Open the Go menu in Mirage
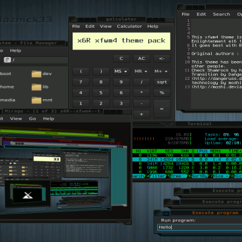 pyautogui.click(x=32, y=119)
